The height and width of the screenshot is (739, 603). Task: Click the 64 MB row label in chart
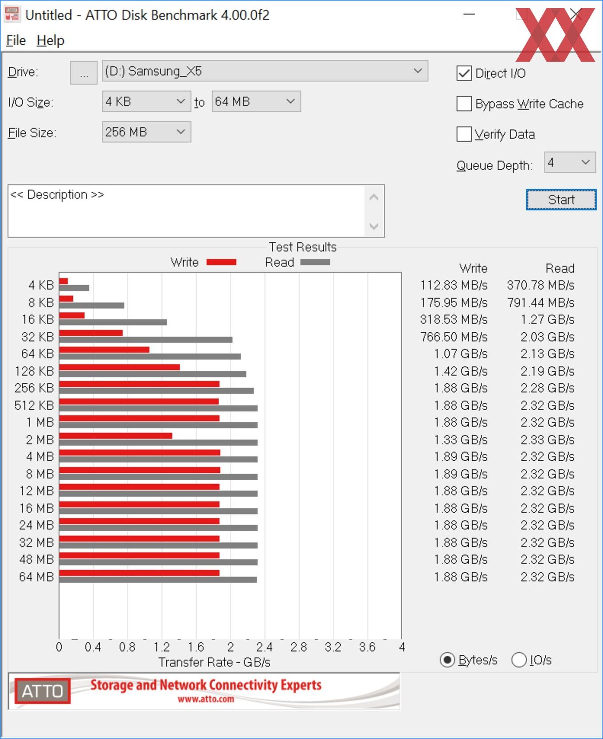[x=36, y=577]
